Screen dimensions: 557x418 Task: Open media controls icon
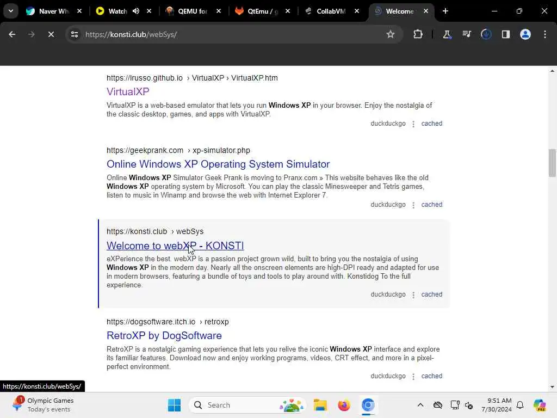click(466, 34)
